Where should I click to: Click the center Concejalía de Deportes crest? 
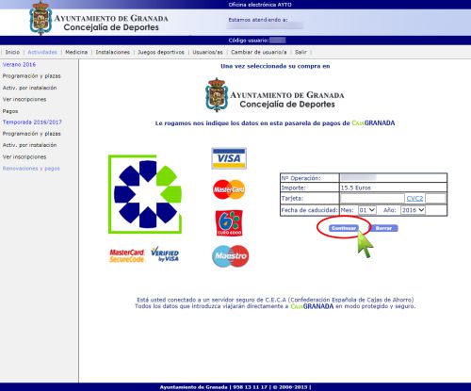(217, 94)
